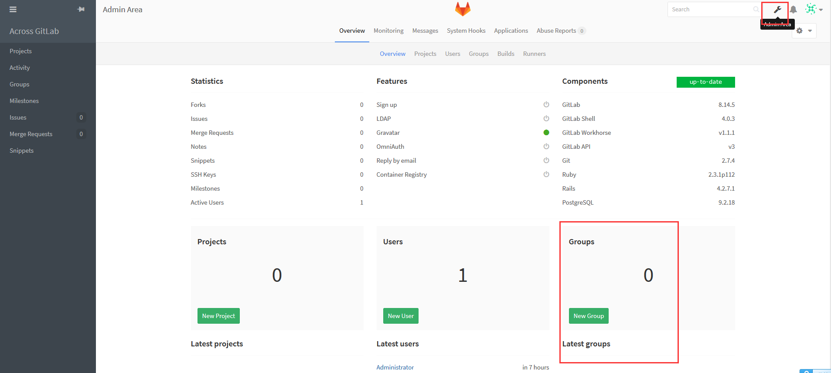831x373 pixels.
Task: Unpin the sidebar with the pin icon
Action: [x=81, y=9]
